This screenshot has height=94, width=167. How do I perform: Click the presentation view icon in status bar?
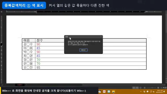click(145, 88)
